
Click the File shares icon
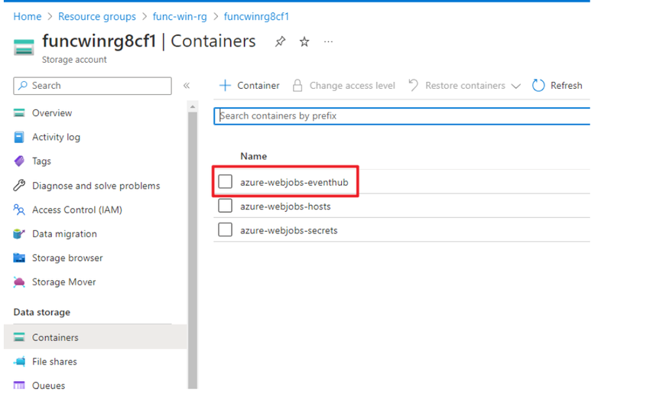[19, 361]
